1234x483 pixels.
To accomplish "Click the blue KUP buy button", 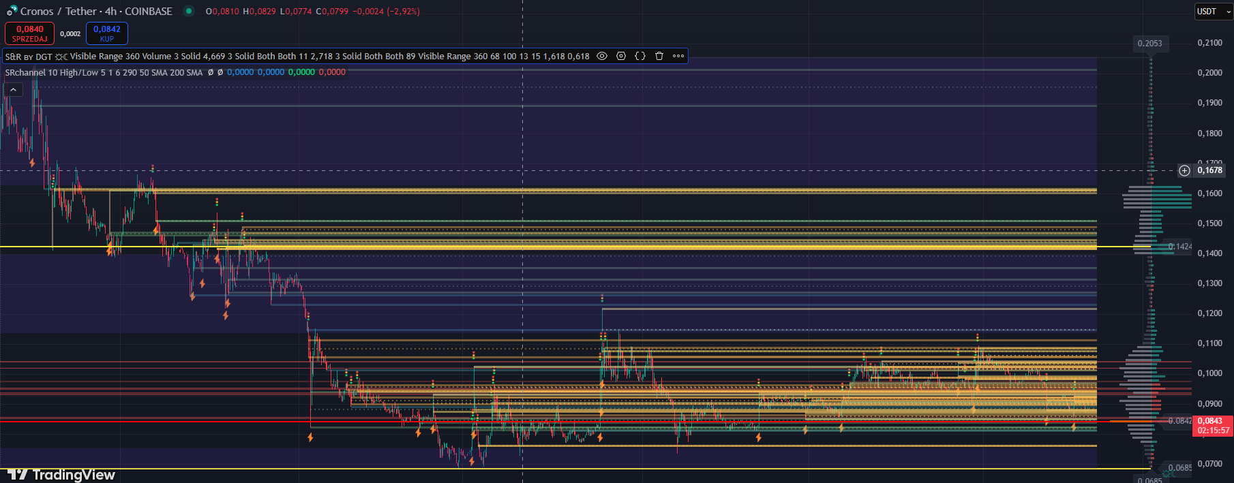I will click(107, 33).
